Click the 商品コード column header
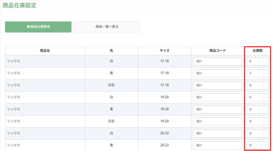The image size is (273, 151). tap(218, 51)
